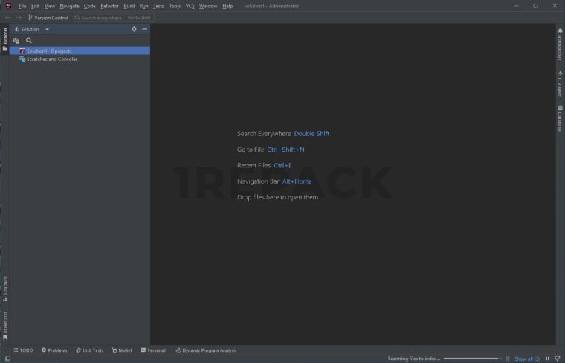Toggle the Database side tool window

[x=560, y=119]
